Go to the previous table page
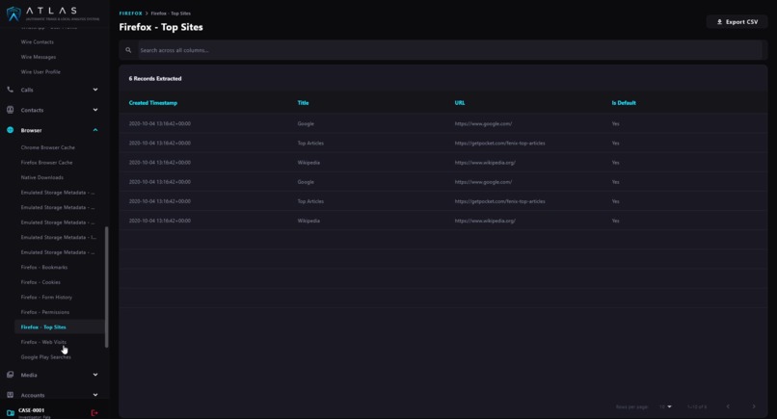The image size is (777, 419). [728, 406]
